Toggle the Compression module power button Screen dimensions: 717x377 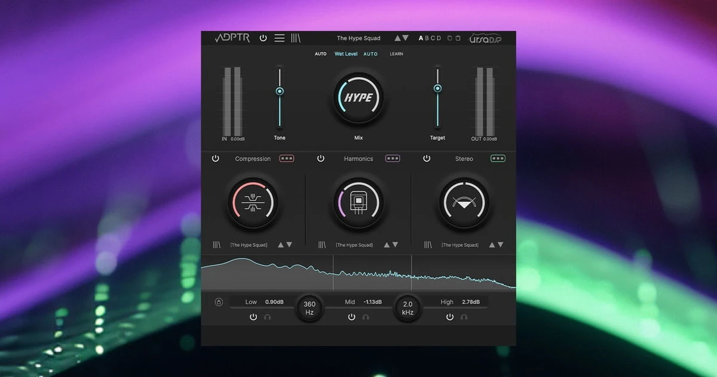(x=216, y=159)
